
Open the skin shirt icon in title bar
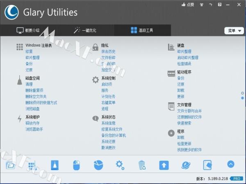[x=202, y=4]
